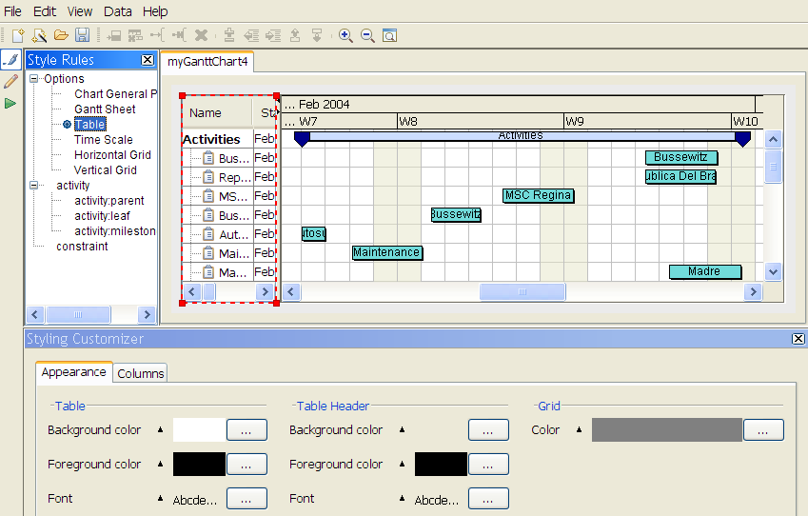Click the Zoom to Fit icon

389,35
